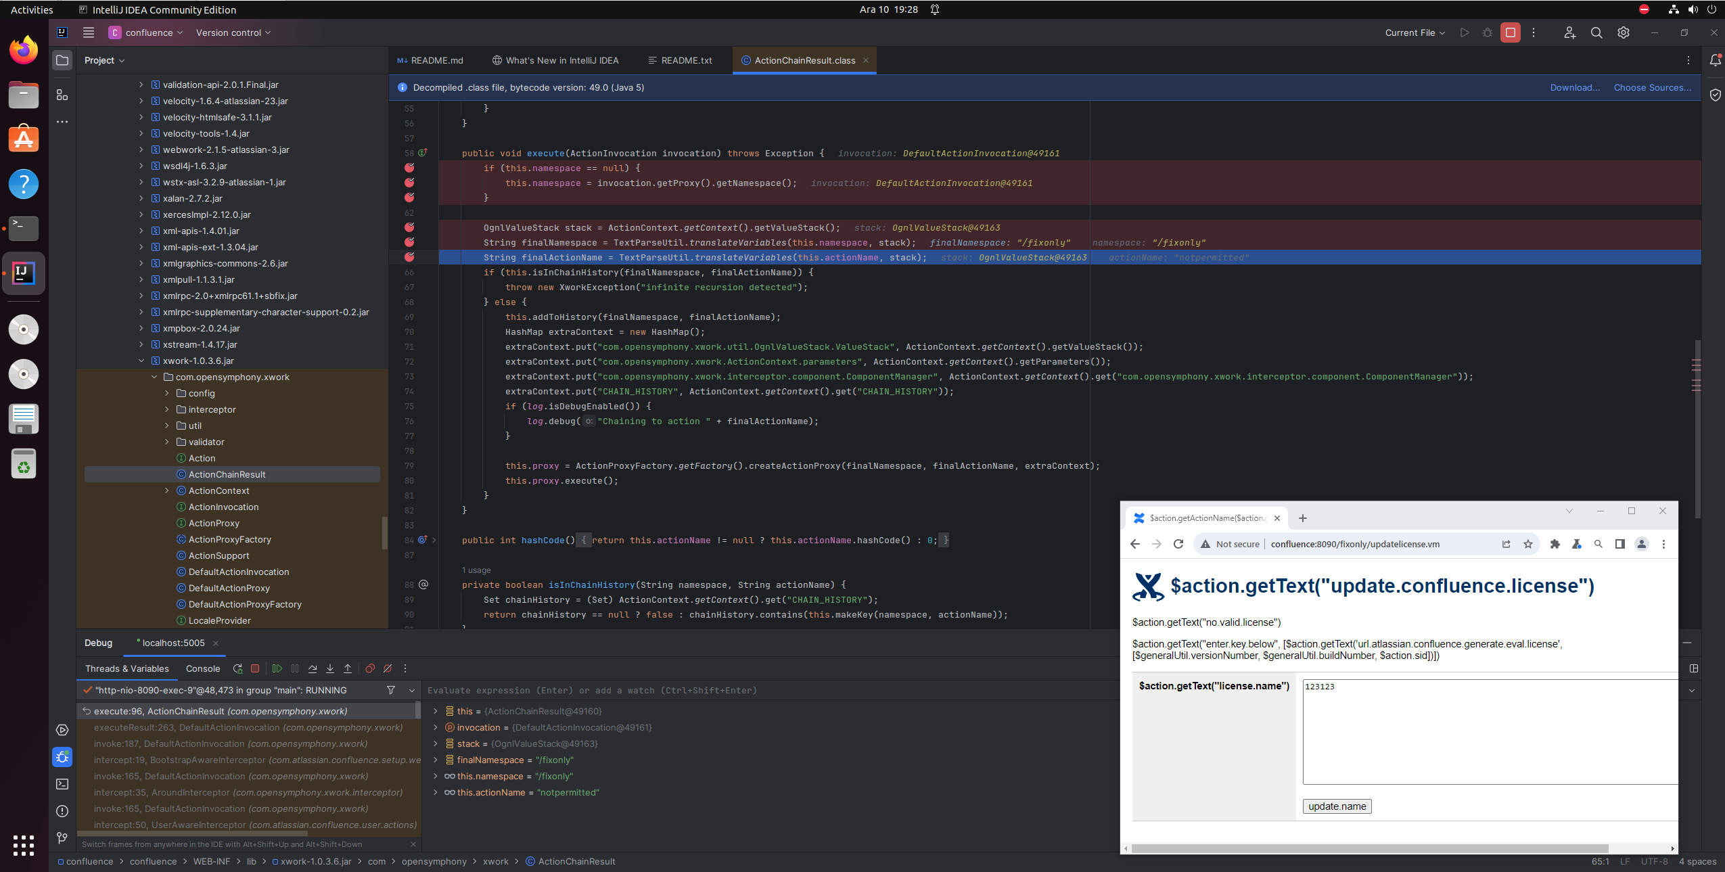Screen dimensions: 1725x872
Task: Reload the page in browser window
Action: [x=1178, y=544]
